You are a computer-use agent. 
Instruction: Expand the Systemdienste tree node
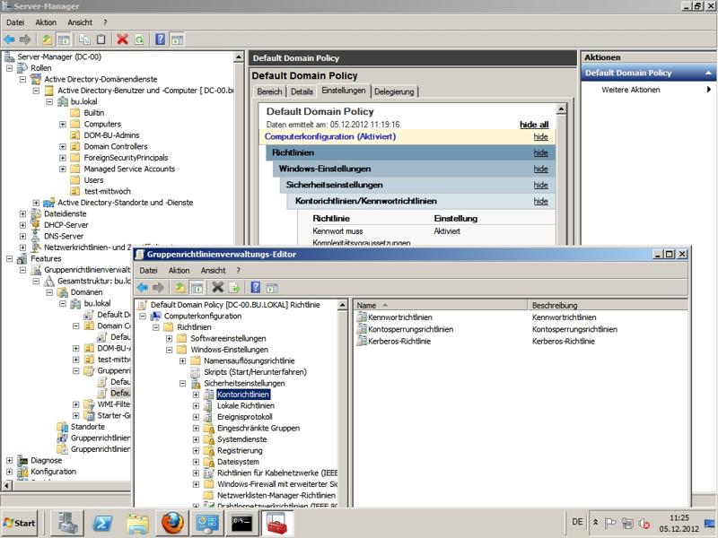[197, 439]
